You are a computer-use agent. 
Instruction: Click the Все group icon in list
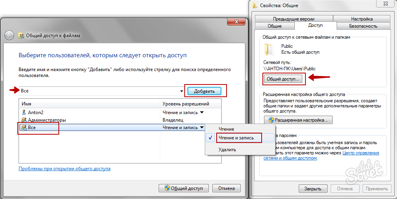pos(24,128)
